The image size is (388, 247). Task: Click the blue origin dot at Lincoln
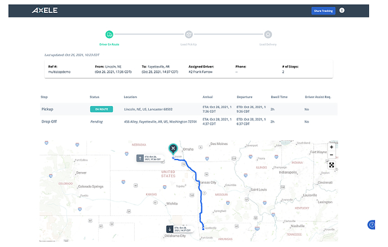[173, 158]
